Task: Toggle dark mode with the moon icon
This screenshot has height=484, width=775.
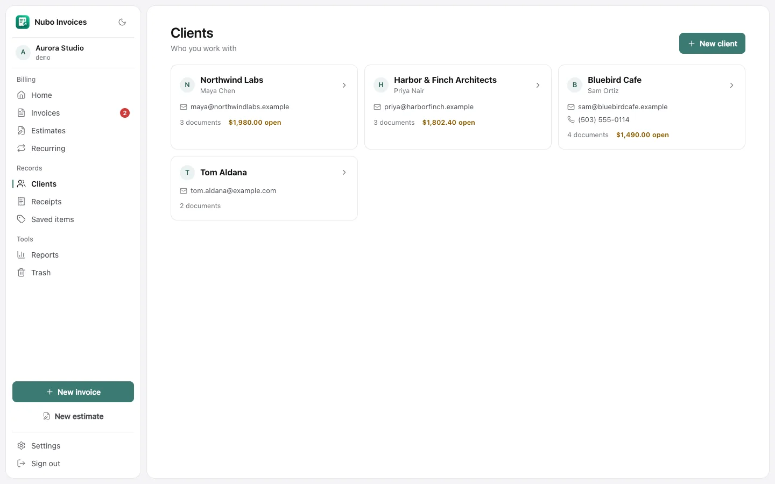Action: (x=122, y=22)
